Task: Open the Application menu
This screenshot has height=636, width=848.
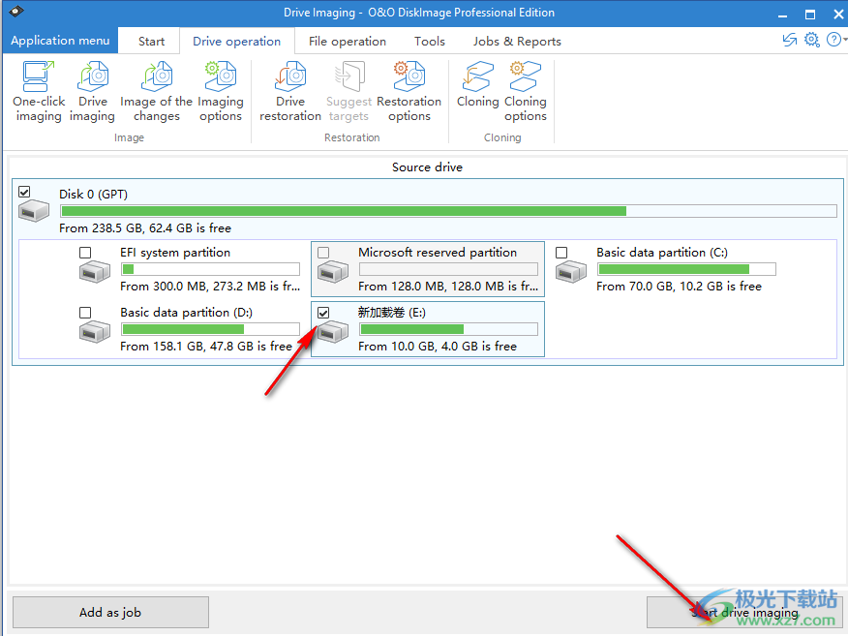Action: click(x=60, y=41)
